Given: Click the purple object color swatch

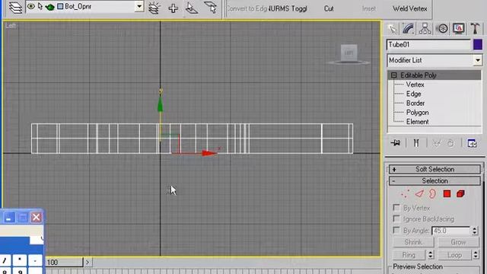Looking at the screenshot, I should (478, 44).
